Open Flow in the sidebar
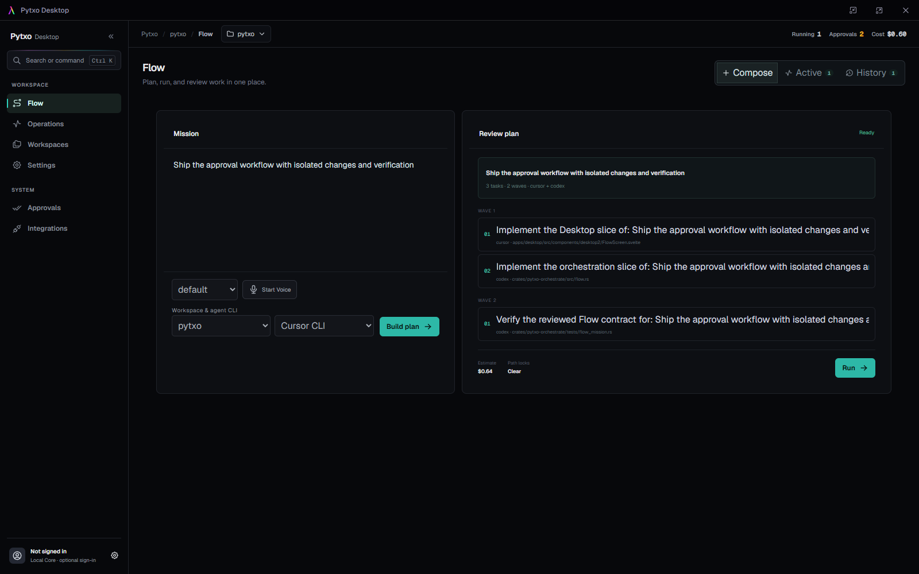 [64, 103]
